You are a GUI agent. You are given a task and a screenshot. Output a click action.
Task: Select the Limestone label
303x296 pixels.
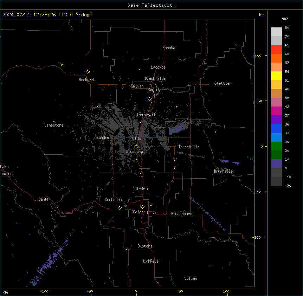point(54,125)
